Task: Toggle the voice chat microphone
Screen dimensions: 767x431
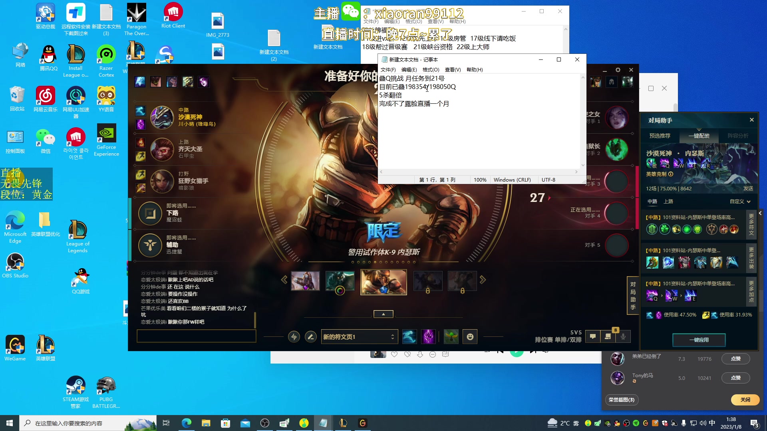Action: 623,336
